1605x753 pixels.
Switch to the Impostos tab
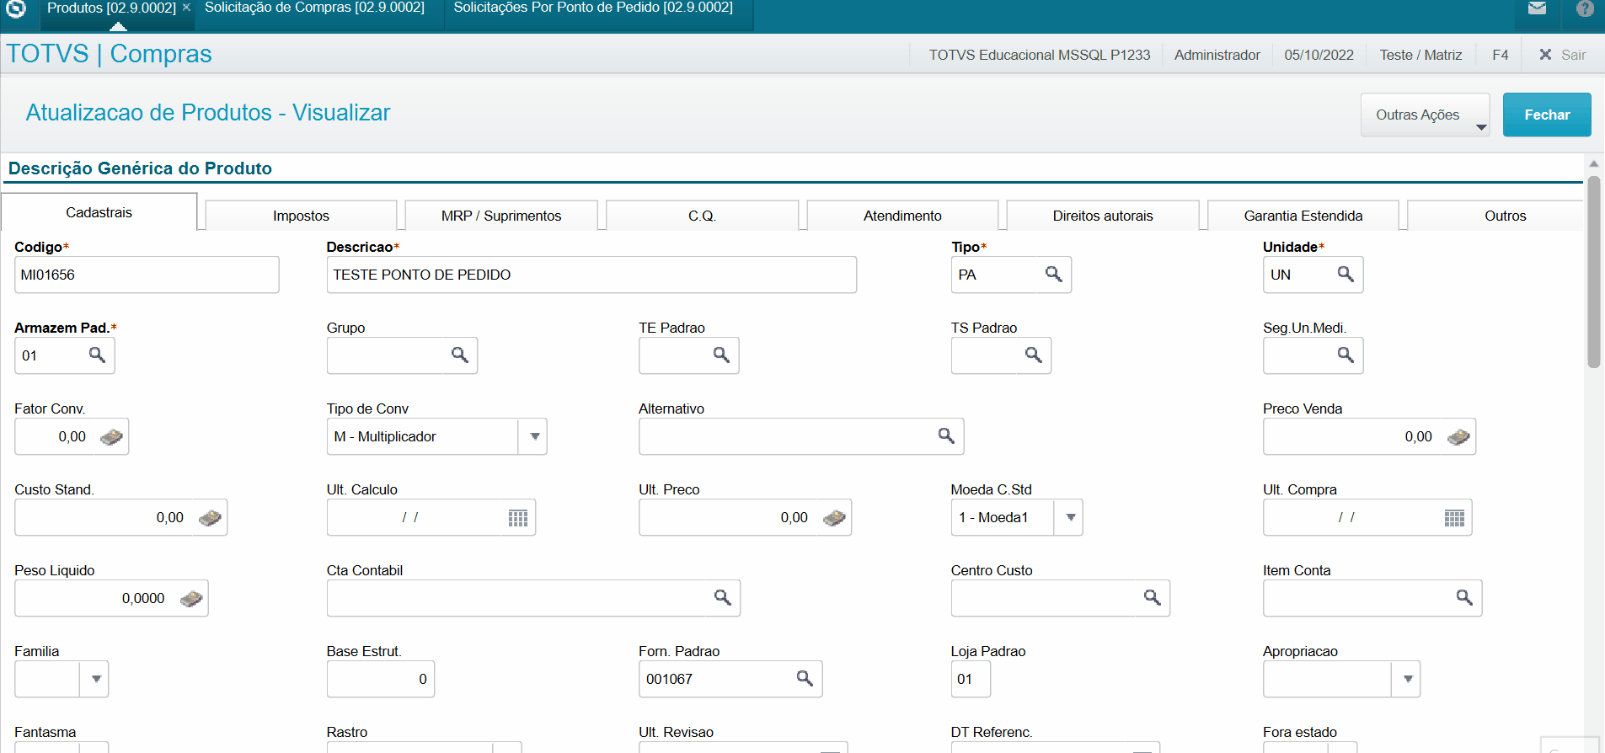pyautogui.click(x=301, y=216)
